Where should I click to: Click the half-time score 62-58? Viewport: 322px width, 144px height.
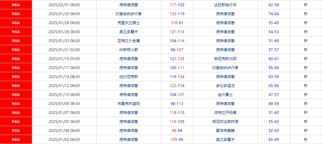coord(274,5)
